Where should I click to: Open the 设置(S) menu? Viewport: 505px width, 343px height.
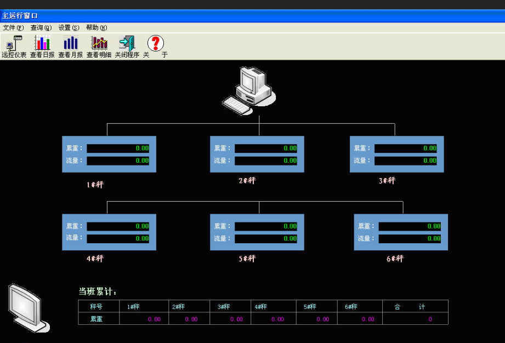click(69, 27)
